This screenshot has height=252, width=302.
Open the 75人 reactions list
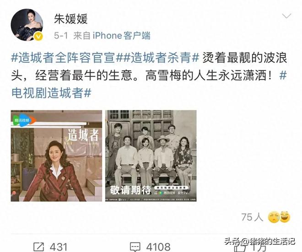252,217
